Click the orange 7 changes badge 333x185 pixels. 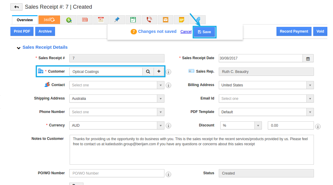click(134, 32)
